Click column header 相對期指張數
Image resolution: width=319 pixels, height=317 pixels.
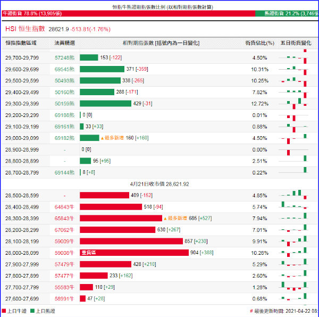click(x=161, y=43)
